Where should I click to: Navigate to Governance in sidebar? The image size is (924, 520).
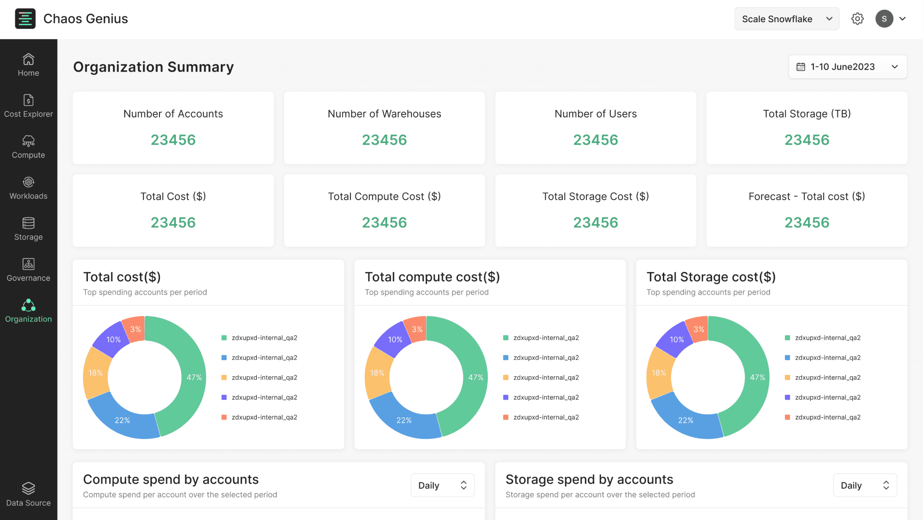pyautogui.click(x=28, y=270)
